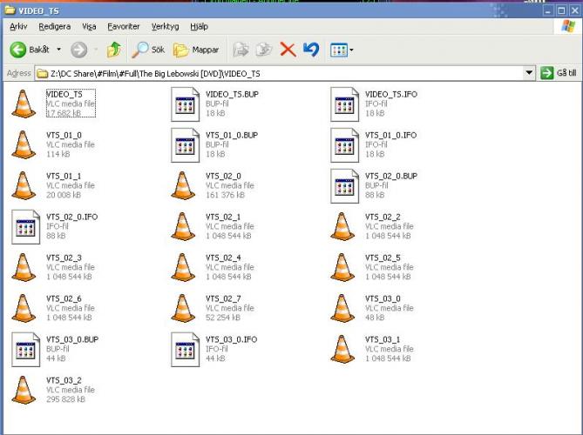Image resolution: width=583 pixels, height=435 pixels.
Task: Open the Sök search tool
Action: coord(148,50)
